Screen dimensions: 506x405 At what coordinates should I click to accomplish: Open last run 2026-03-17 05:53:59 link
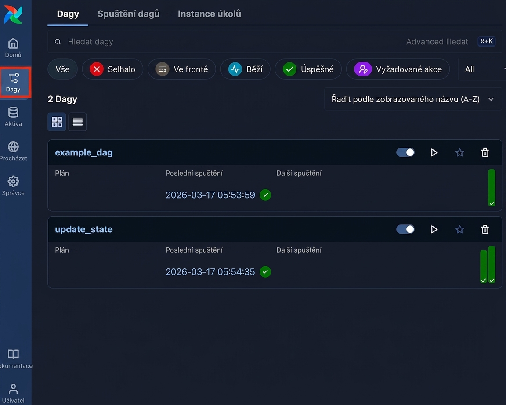click(x=210, y=195)
